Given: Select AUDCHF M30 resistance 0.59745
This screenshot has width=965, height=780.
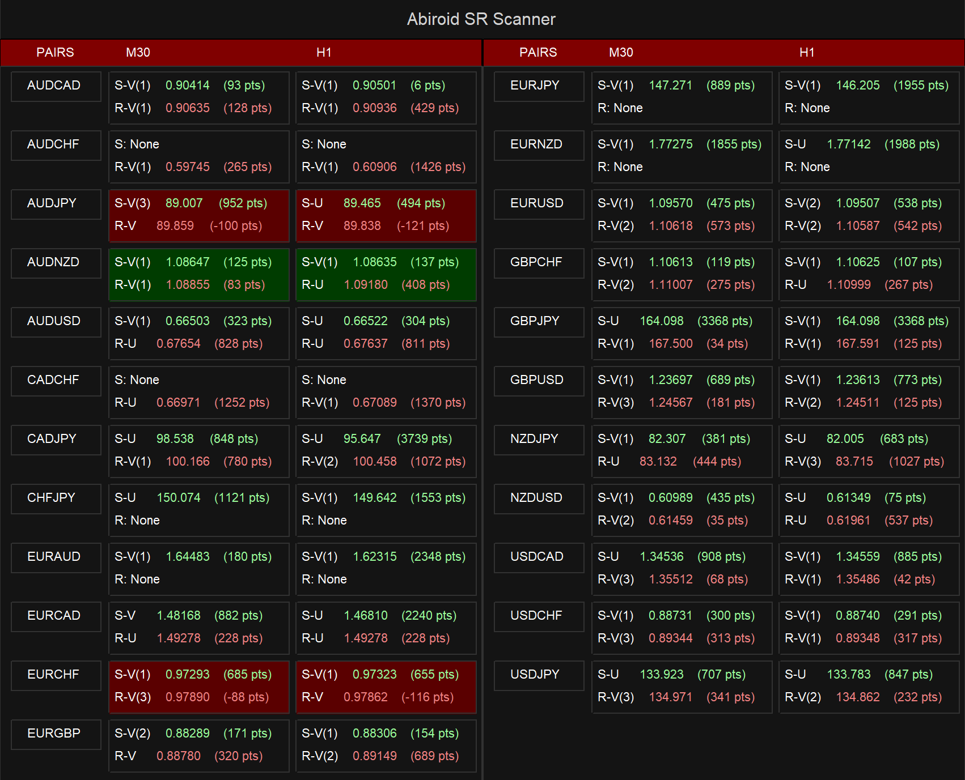Looking at the screenshot, I should 188,167.
